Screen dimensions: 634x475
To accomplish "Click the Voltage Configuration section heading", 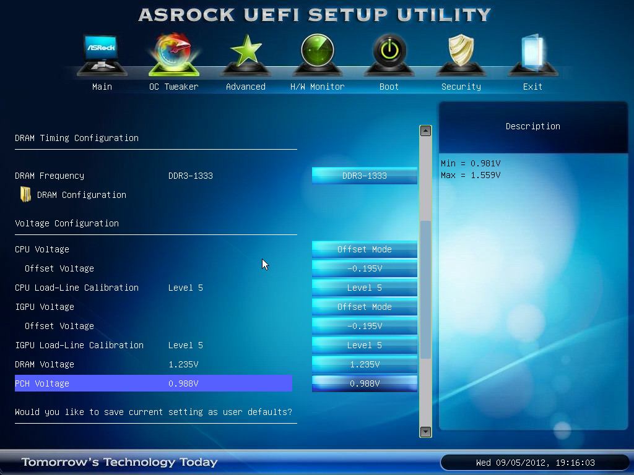I will pos(67,223).
